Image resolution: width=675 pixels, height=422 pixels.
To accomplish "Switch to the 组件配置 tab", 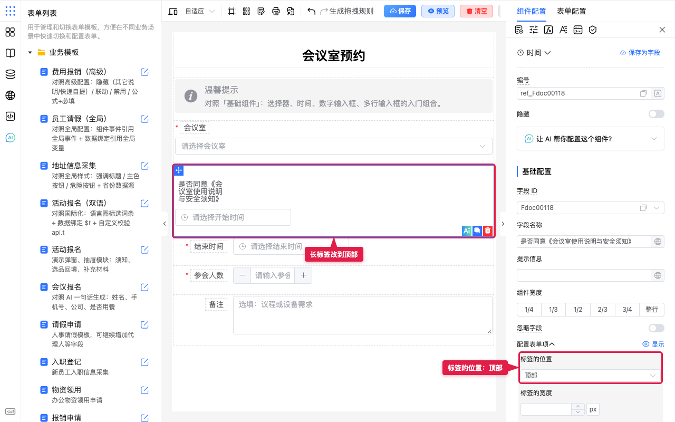I will 532,11.
